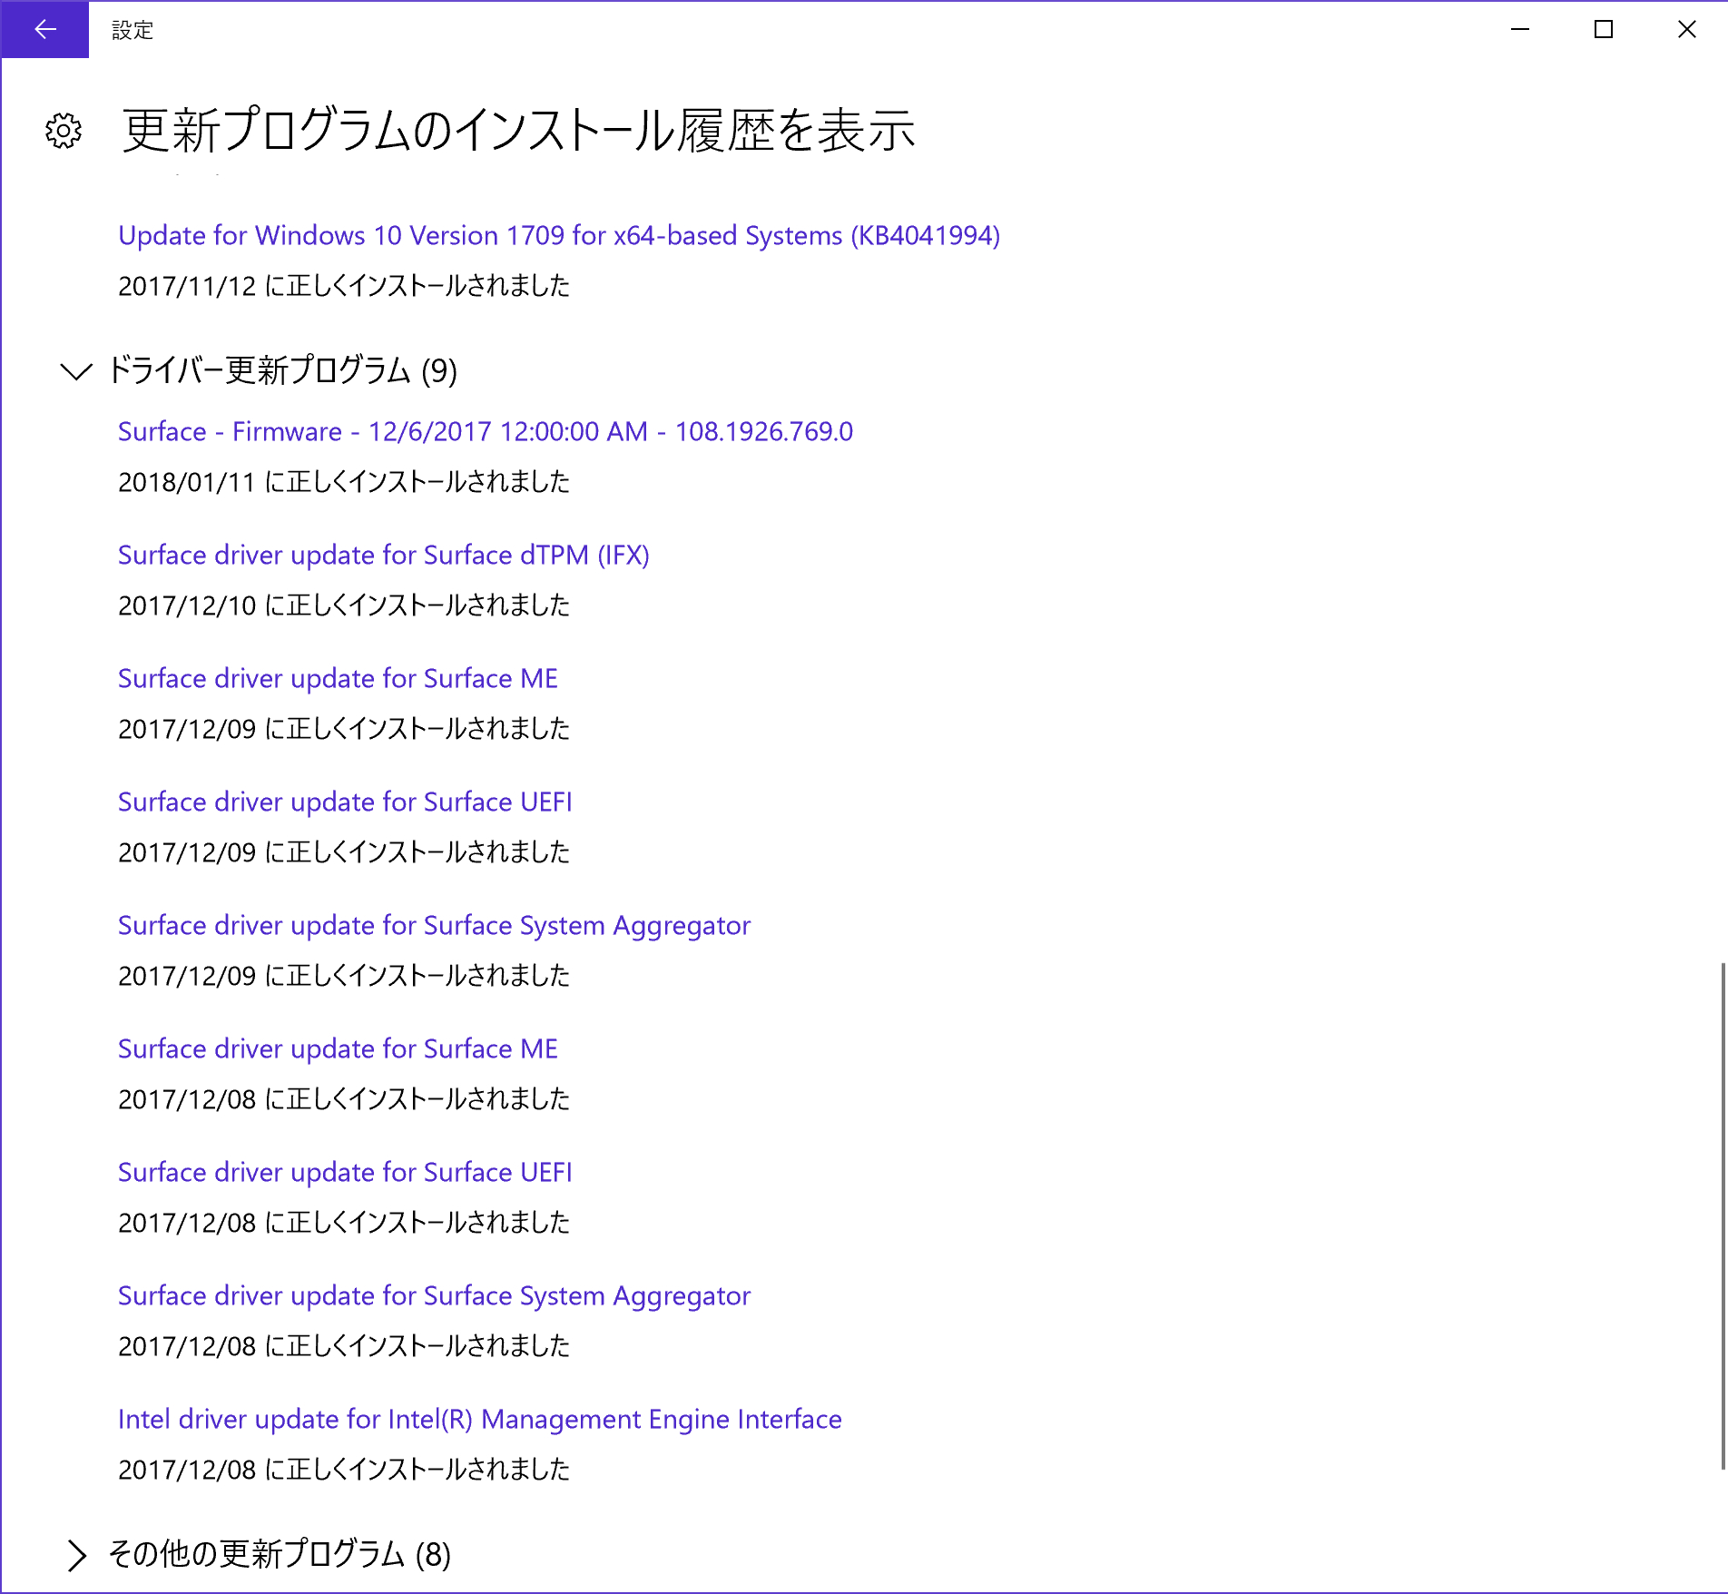Open Surface UEFI driver link installed 2017/12/09
Viewport: 1728px width, 1594px height.
(345, 802)
